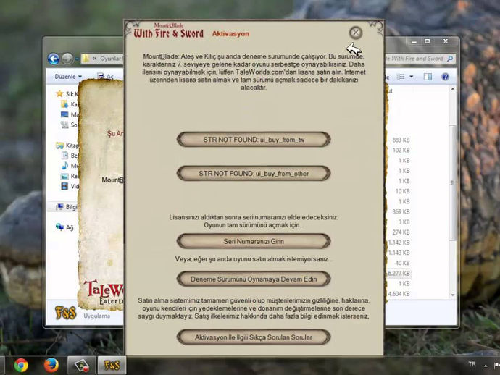The width and height of the screenshot is (500, 375).
Task: Click the Aç toolbar item in Explorer
Action: click(105, 77)
